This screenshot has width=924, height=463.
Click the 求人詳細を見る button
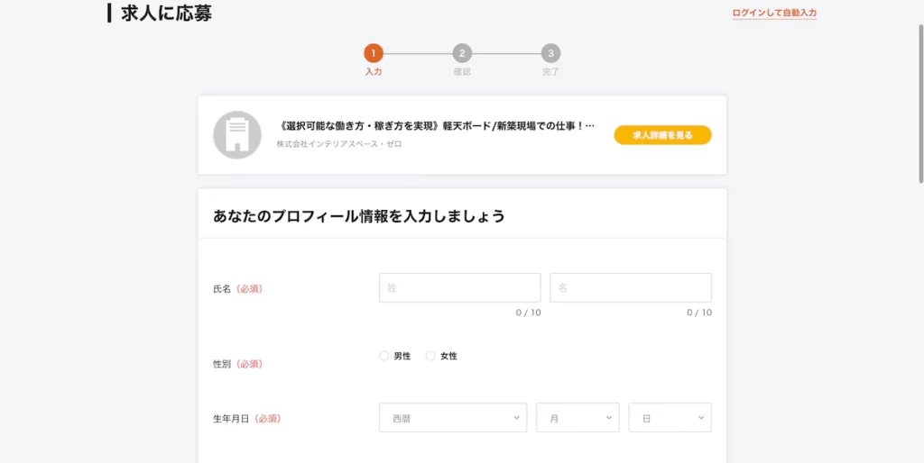(x=662, y=135)
